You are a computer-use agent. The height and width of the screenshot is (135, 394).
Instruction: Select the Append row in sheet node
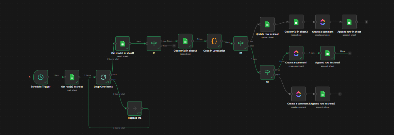tap(349, 22)
